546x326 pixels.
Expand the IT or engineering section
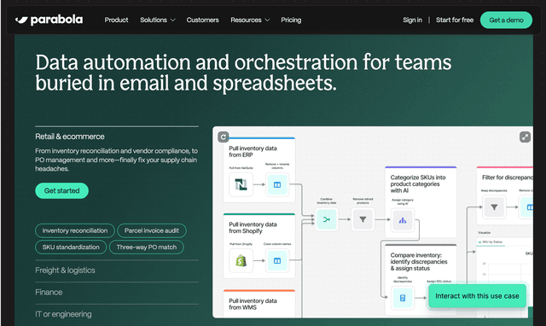tap(63, 314)
